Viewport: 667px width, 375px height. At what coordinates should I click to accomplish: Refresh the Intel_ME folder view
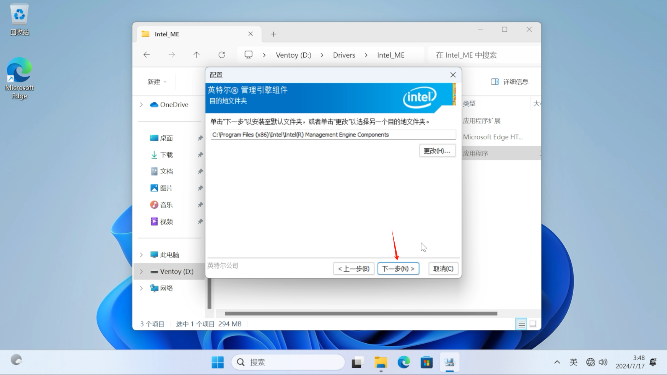click(222, 55)
